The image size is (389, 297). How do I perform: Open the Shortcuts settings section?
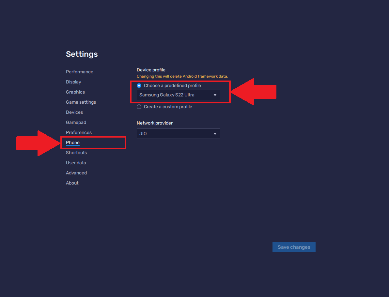(x=76, y=153)
